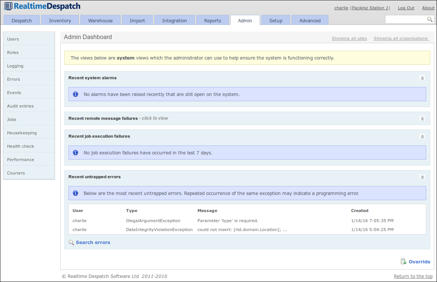
Task: Go to the Import tab
Action: tap(137, 20)
